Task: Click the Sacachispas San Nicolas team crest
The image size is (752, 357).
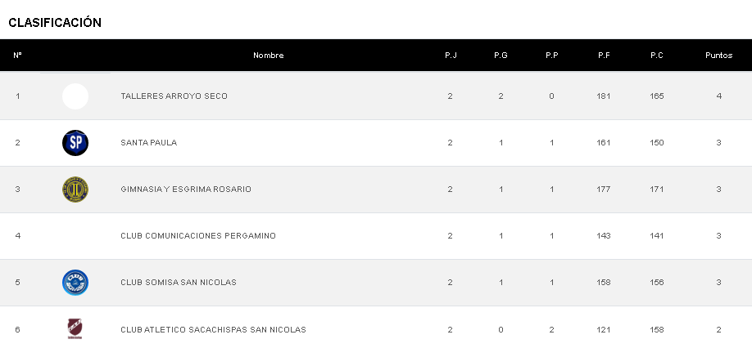Action: (75, 329)
